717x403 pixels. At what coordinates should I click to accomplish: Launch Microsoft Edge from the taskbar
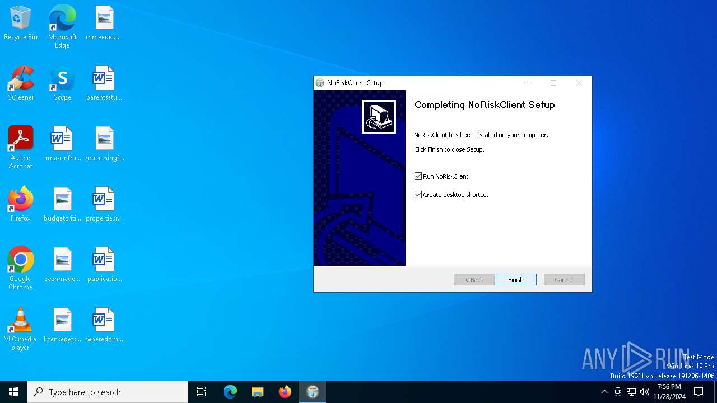point(230,392)
